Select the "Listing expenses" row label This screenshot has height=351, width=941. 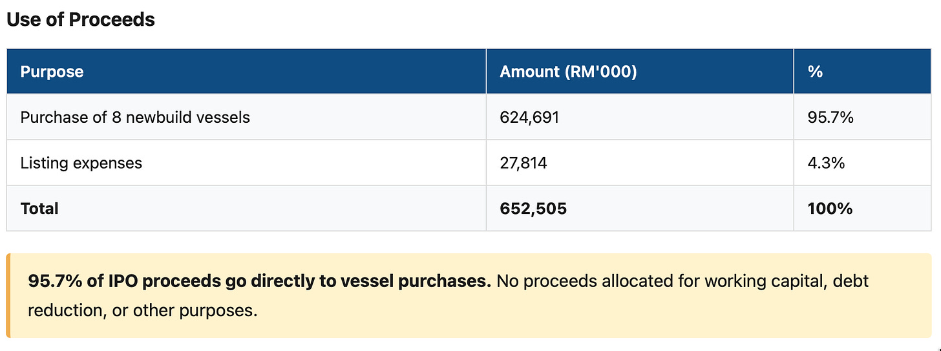point(81,163)
